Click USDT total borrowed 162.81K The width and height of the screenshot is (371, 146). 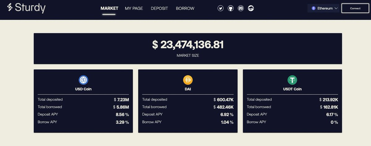pyautogui.click(x=329, y=107)
